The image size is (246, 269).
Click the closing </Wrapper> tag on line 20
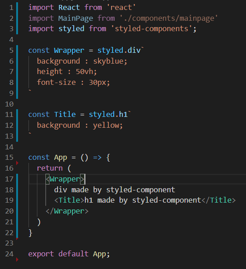[67, 211]
